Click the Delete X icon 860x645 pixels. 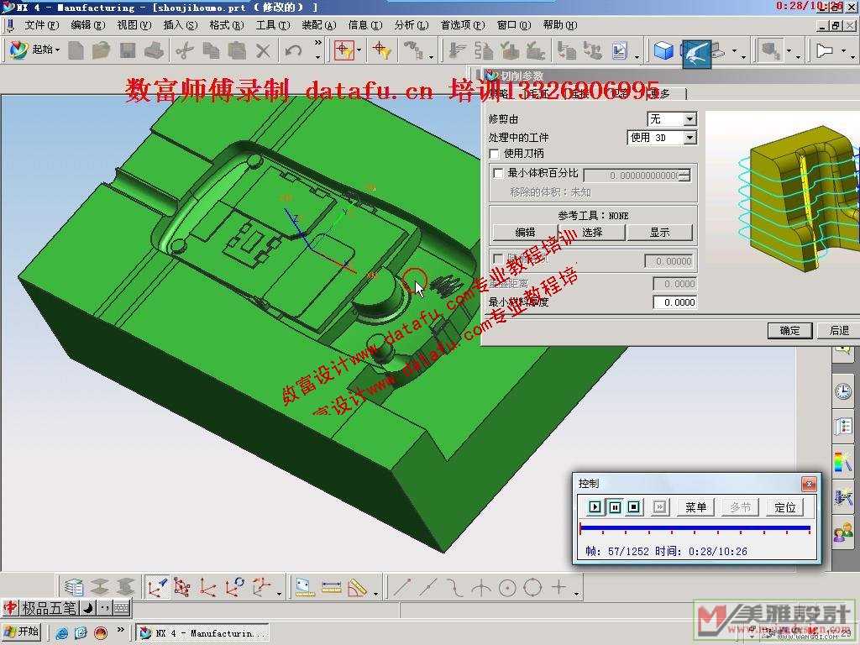click(263, 51)
